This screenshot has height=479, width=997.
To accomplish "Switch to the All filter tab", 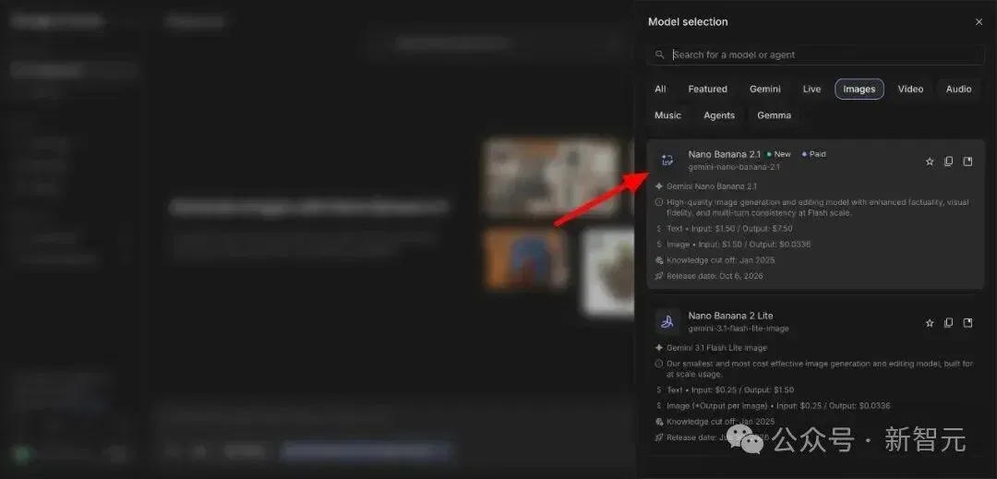I will coord(660,89).
